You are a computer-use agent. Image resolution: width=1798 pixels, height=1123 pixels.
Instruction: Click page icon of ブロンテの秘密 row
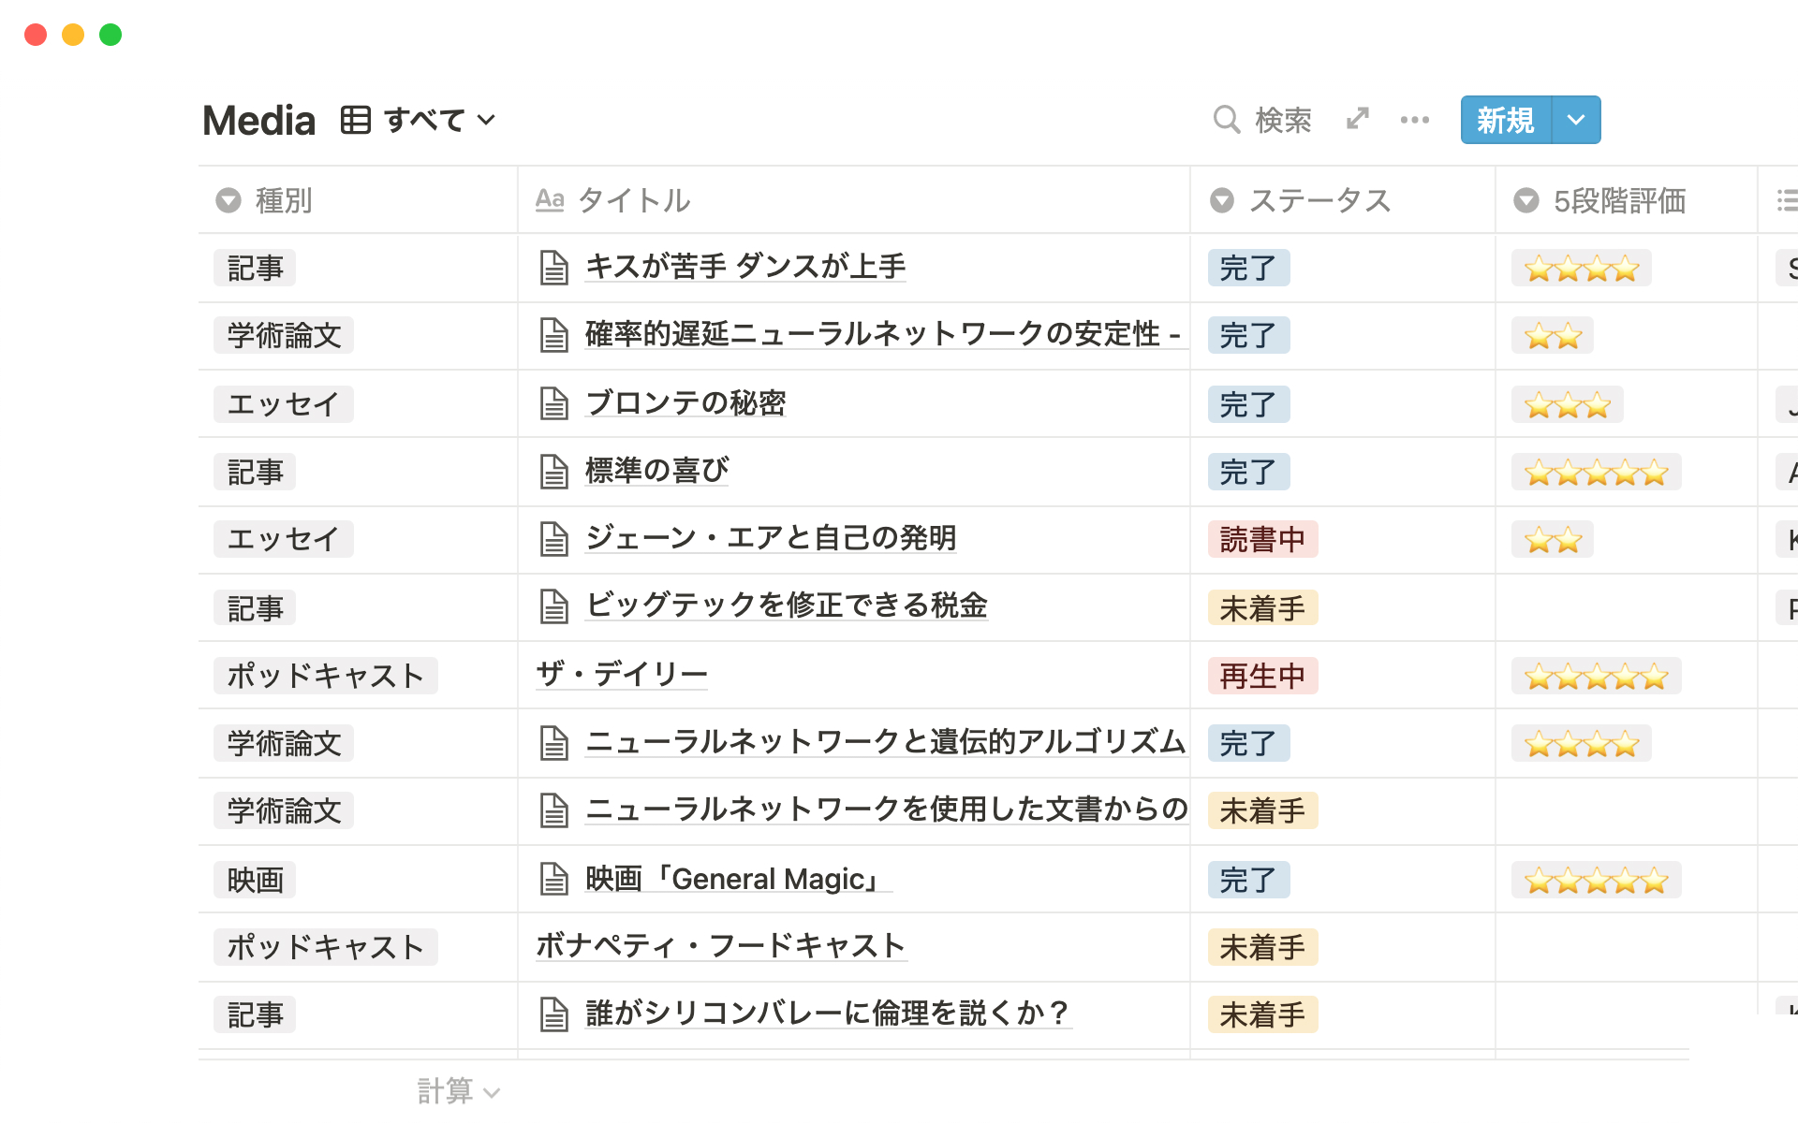pos(553,404)
